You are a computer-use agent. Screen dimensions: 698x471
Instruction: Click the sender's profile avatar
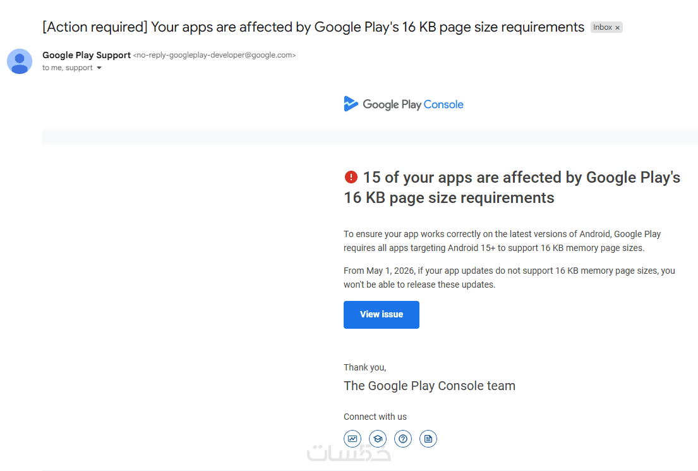20,61
